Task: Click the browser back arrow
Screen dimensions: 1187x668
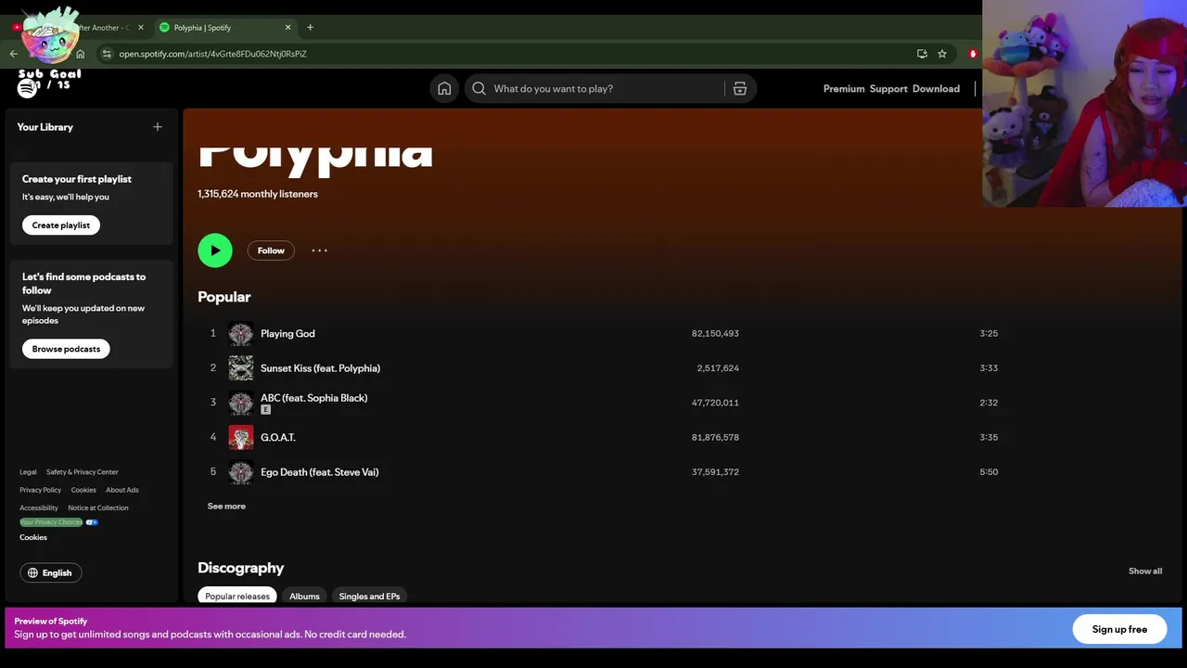Action: point(13,54)
